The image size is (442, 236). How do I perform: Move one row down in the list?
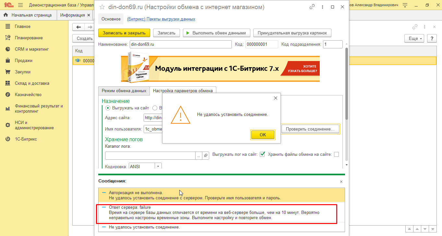[425, 229]
